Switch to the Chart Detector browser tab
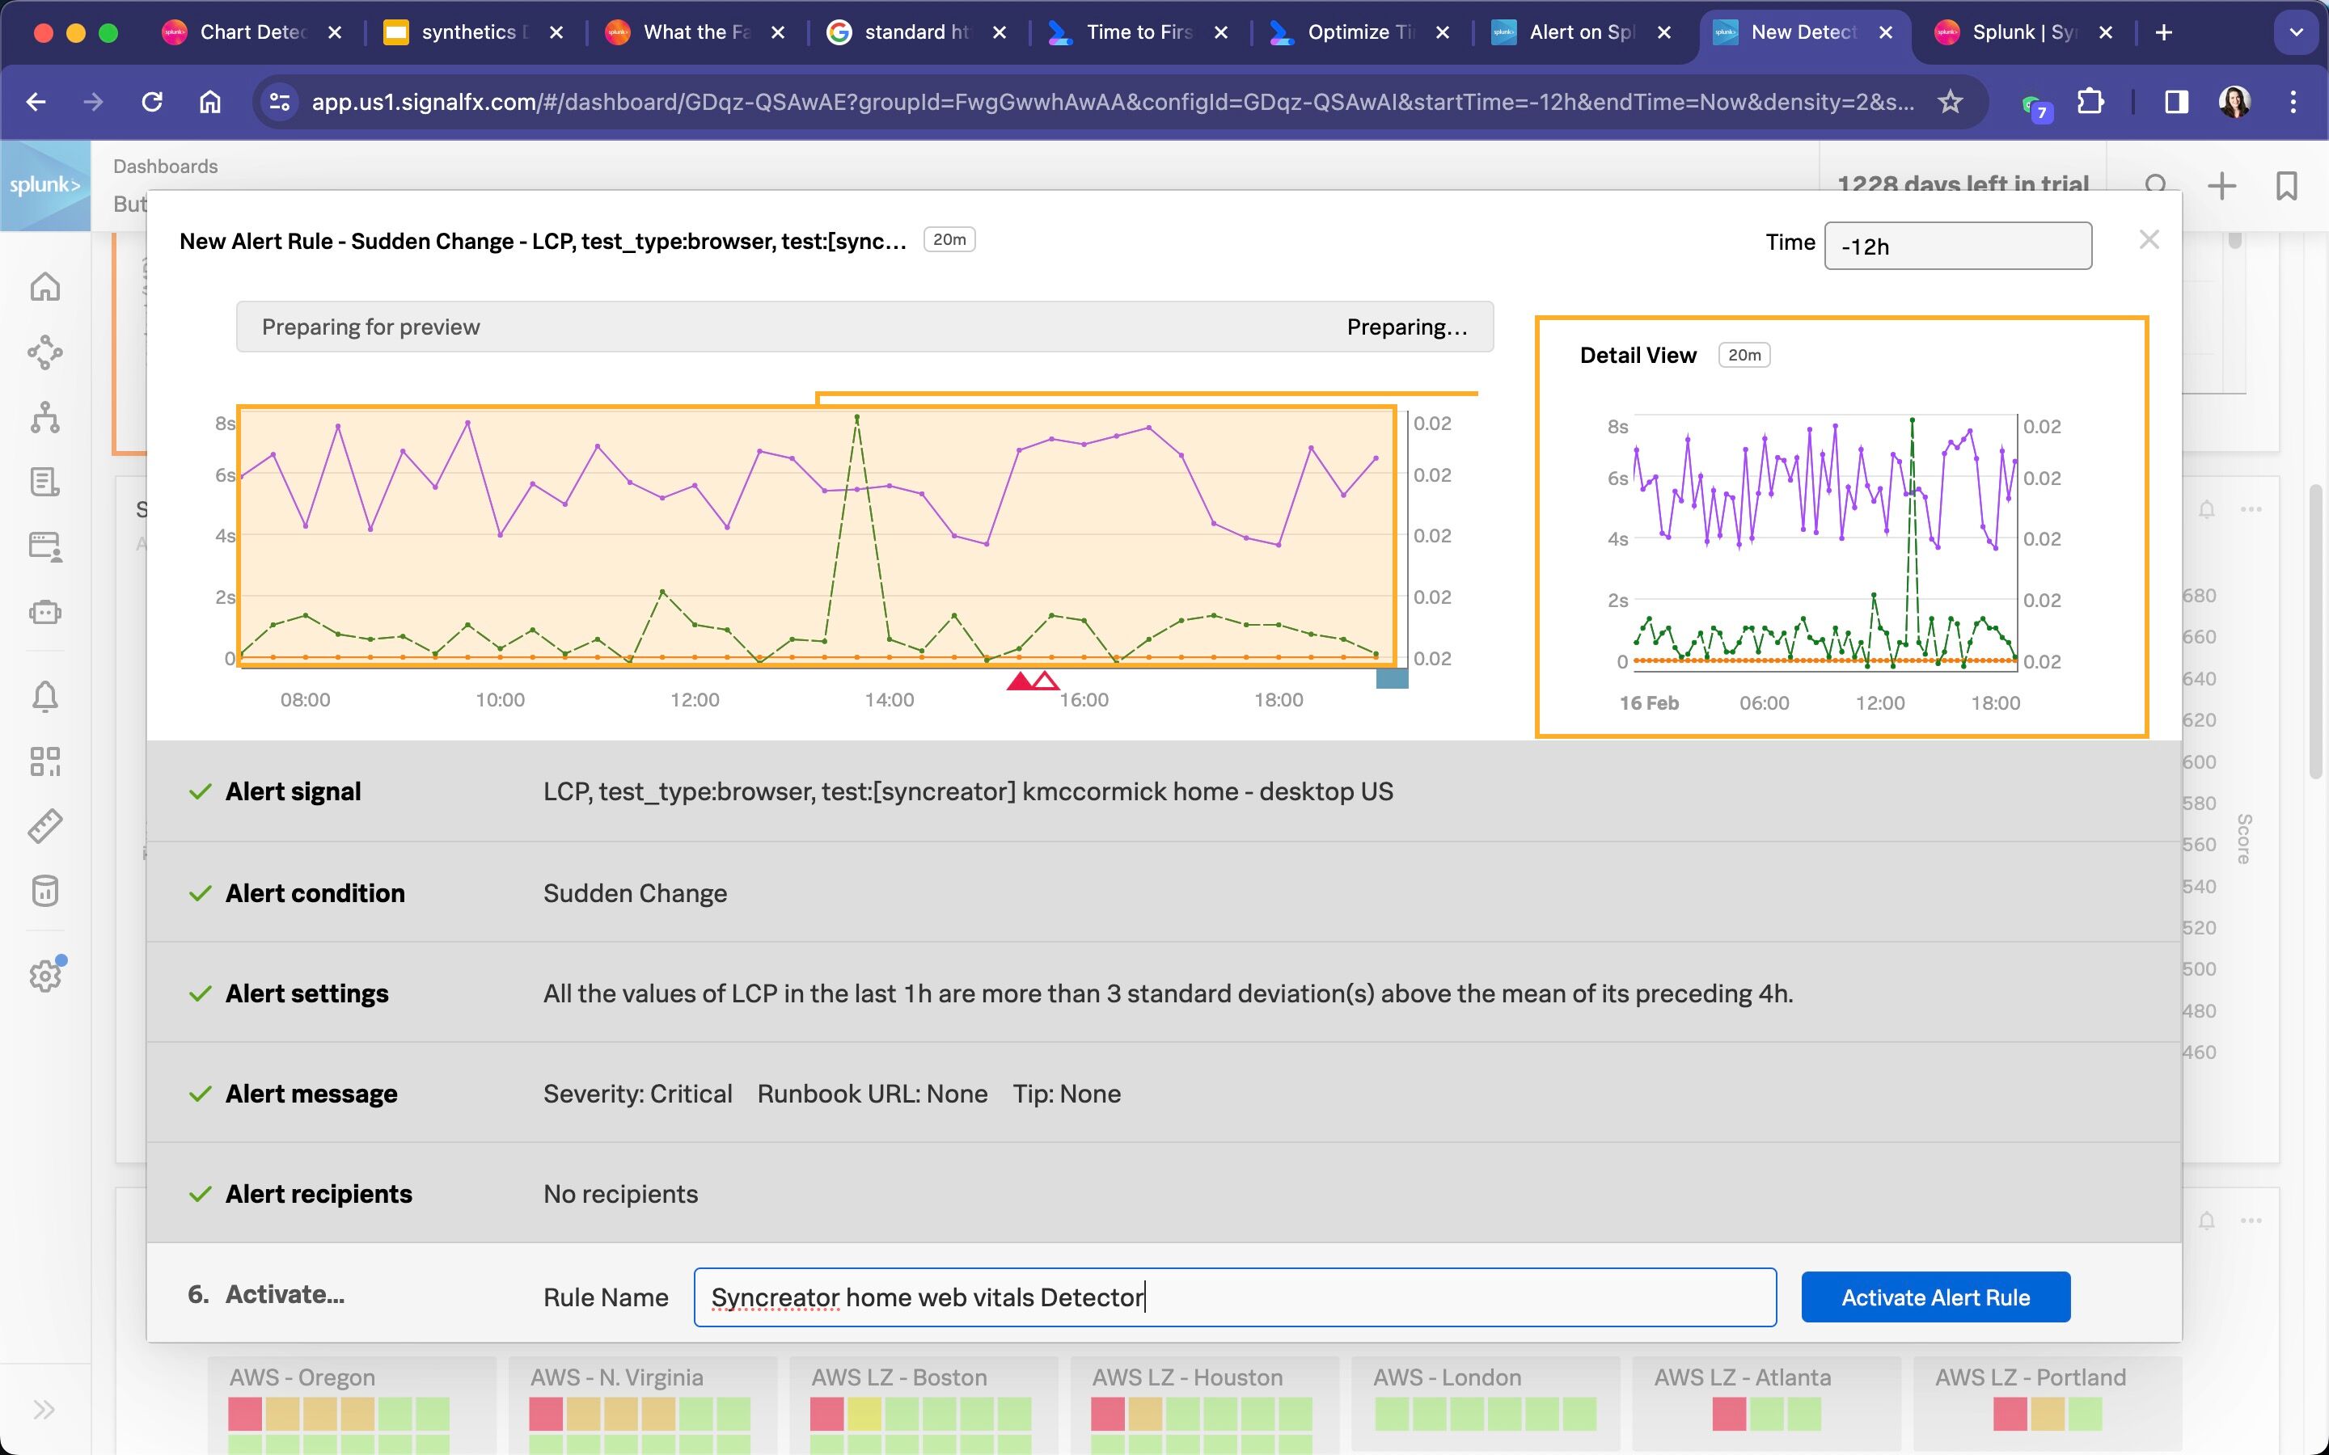 [x=252, y=32]
